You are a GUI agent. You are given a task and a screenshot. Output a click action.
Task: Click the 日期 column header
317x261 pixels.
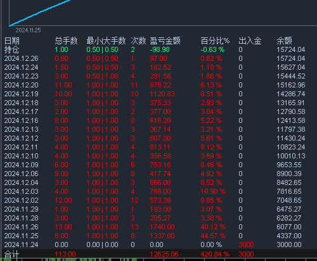pos(12,41)
